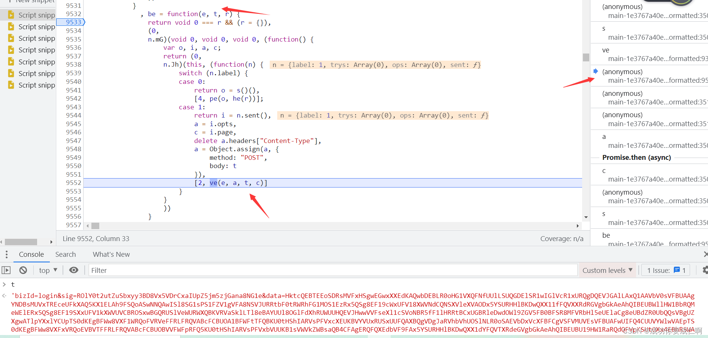Click Coverage: n/a status text
Viewport: 708px width, 338px height.
562,238
